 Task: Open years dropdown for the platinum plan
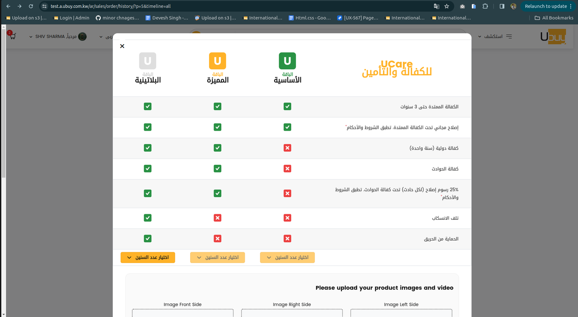tap(148, 258)
